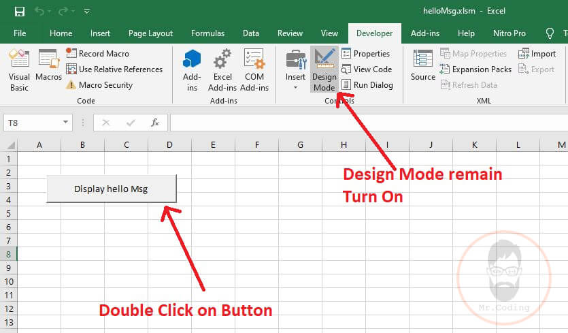Open Customize Quick Access Toolbar dropdown
The height and width of the screenshot is (333, 568).
(87, 12)
